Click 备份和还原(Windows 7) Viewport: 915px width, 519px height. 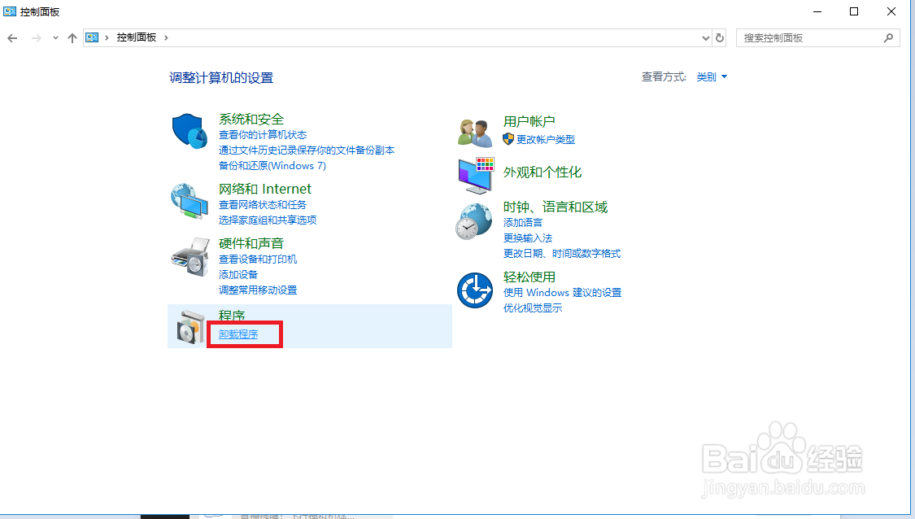(x=272, y=165)
